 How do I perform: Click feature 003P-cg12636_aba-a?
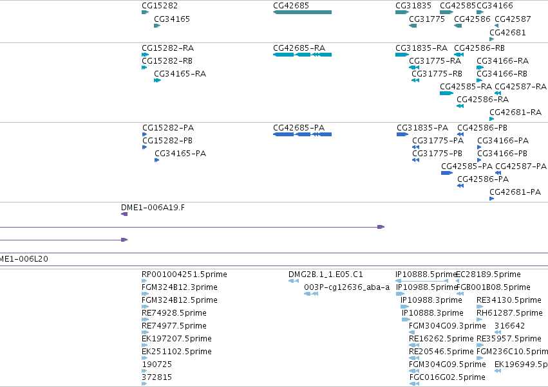[x=346, y=287]
